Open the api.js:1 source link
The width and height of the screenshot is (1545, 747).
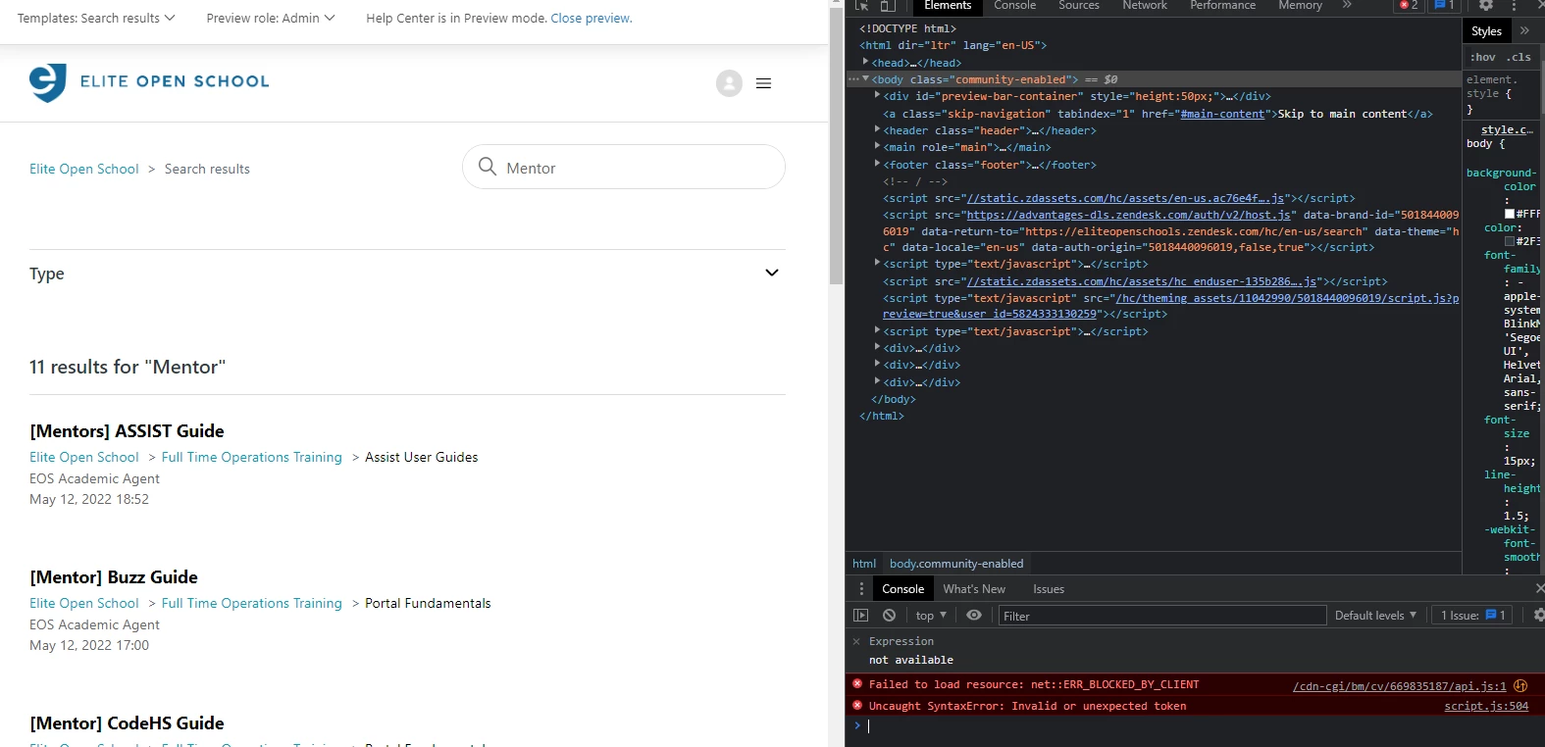(1400, 685)
